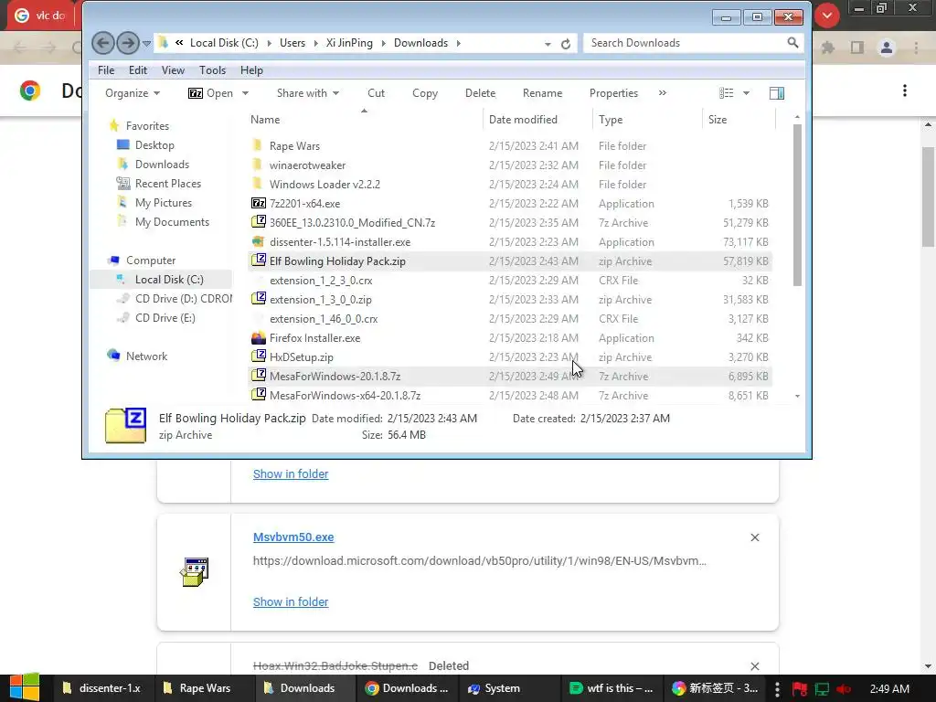The image size is (936, 702).
Task: Click Properties in the toolbar
Action: pyautogui.click(x=613, y=93)
